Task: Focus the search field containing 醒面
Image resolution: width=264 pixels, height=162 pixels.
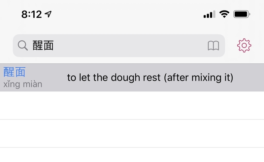Action: [x=119, y=46]
